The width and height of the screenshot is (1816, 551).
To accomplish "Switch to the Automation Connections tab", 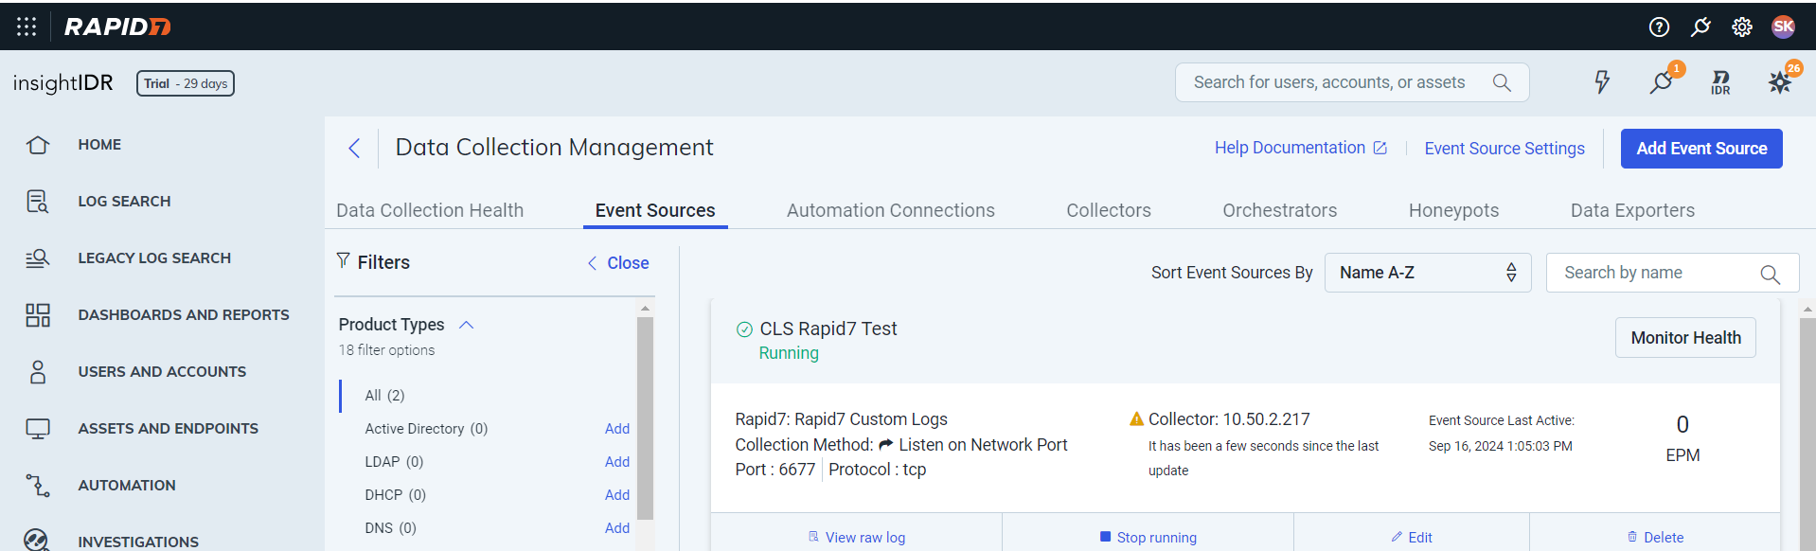I will (x=890, y=210).
